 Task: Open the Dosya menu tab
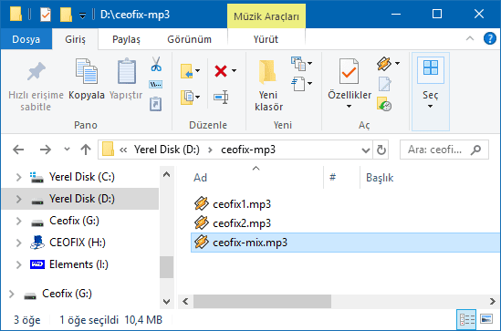tap(26, 39)
